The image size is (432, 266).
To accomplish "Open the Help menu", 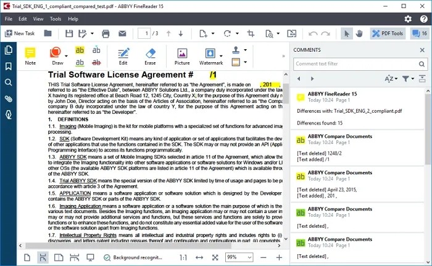I will tap(73, 19).
